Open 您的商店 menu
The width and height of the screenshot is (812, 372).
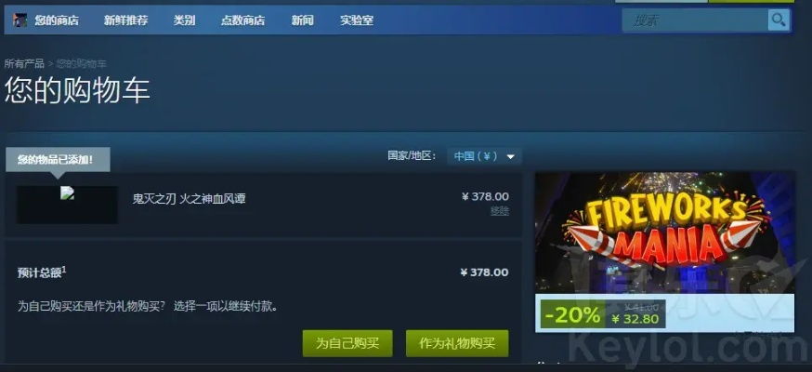pos(57,20)
